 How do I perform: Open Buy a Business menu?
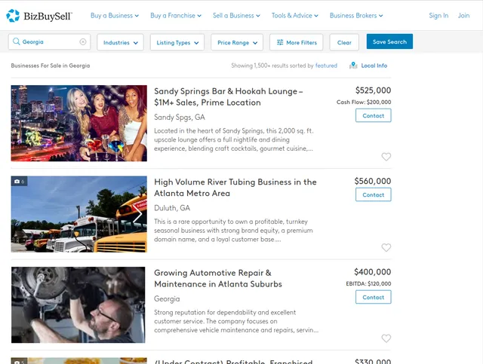tap(114, 15)
